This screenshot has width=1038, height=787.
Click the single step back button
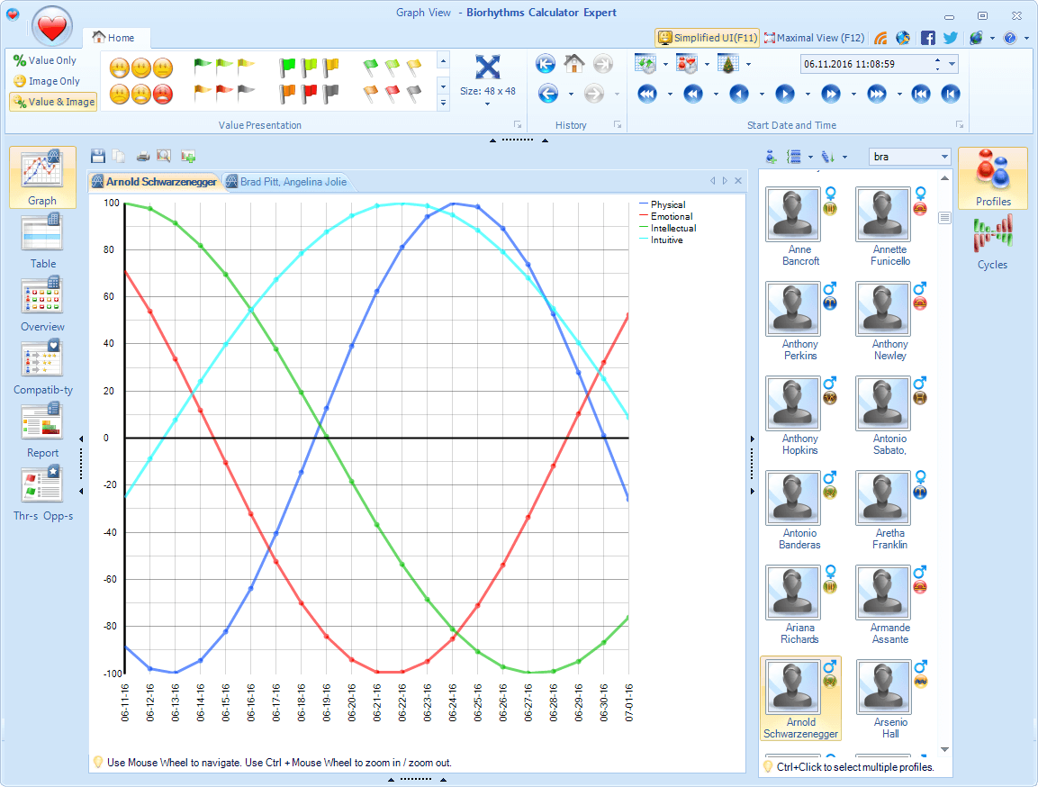click(x=739, y=94)
